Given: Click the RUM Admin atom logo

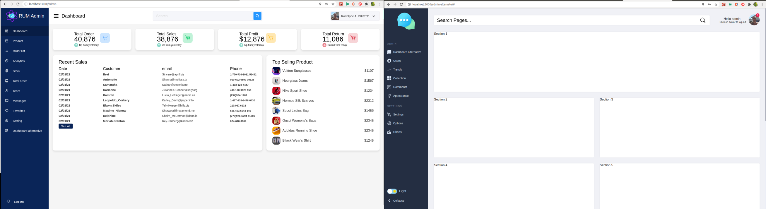Looking at the screenshot, I should [12, 16].
